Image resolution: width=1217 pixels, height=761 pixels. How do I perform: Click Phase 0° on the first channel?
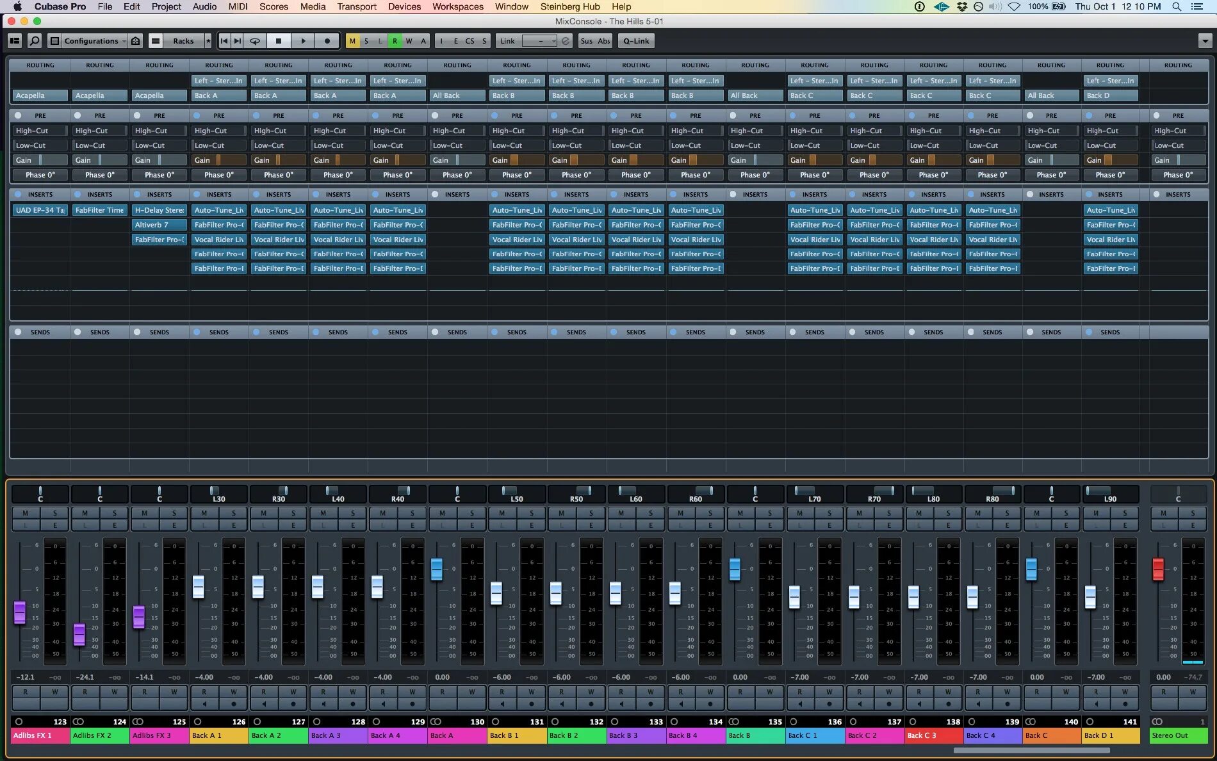(40, 175)
